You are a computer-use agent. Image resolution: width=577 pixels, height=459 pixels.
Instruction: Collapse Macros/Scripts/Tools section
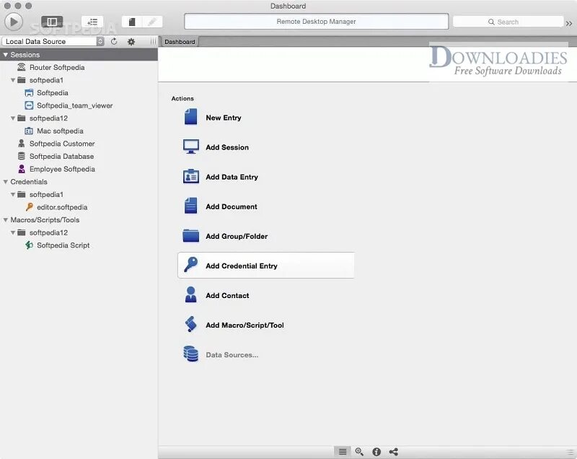tap(6, 219)
